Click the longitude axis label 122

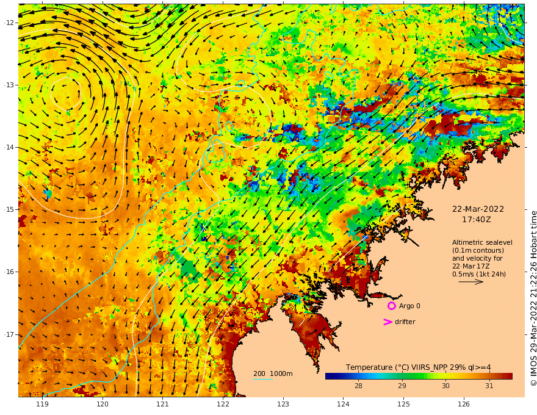223,405
